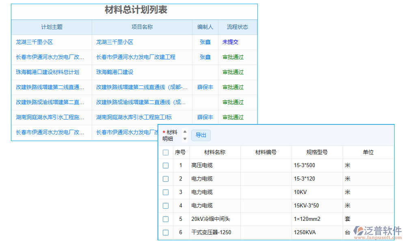Image resolution: width=406 pixels, height=244 pixels.
Task: Toggle the select-all checkbox in material detail table
Action: pyautogui.click(x=166, y=152)
